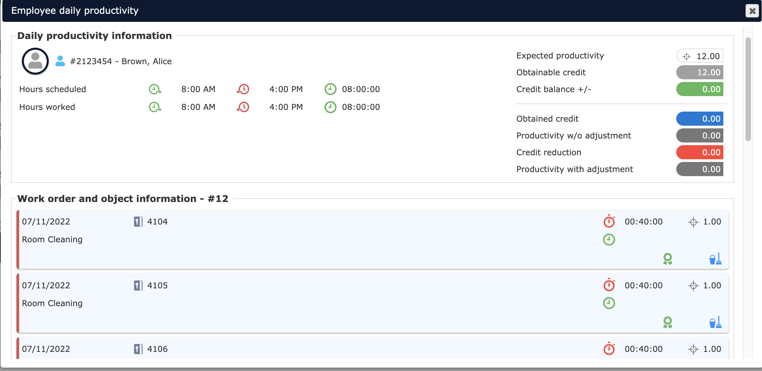Select the 4106 work order row
This screenshot has height=371, width=762.
point(336,349)
